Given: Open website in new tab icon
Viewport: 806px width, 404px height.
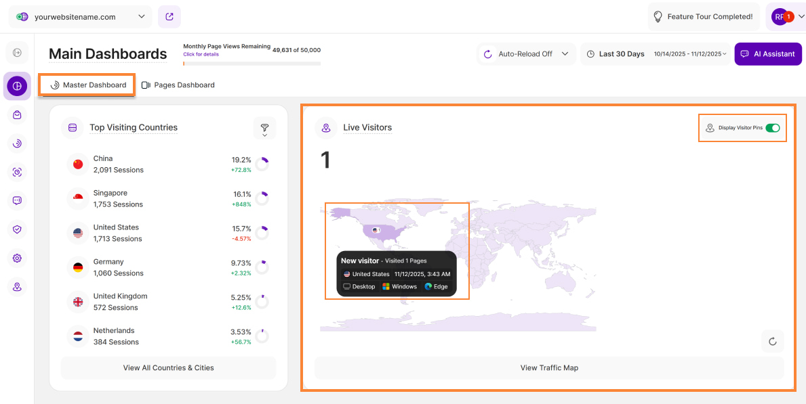Looking at the screenshot, I should tap(169, 17).
